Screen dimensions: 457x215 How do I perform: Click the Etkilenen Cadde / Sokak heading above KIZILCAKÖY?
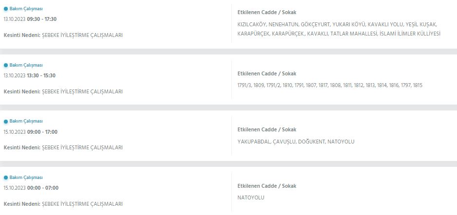click(267, 12)
